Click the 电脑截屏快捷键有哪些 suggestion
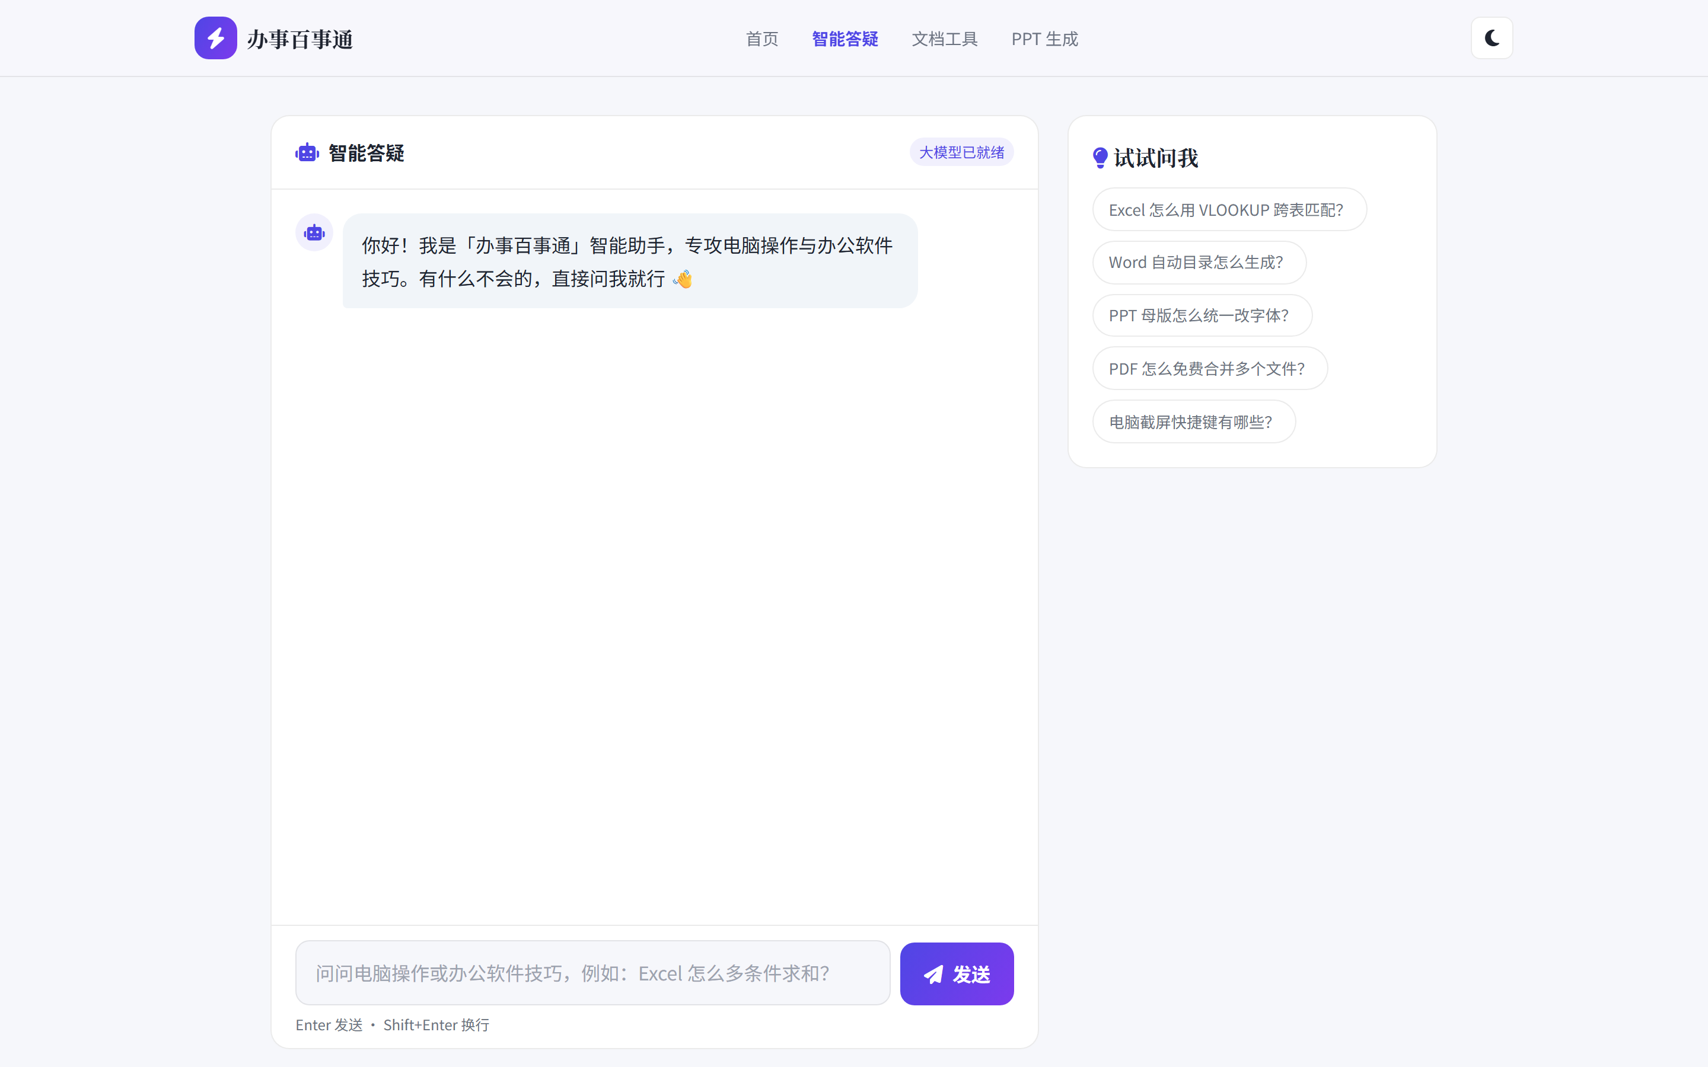Image resolution: width=1708 pixels, height=1067 pixels. pos(1193,422)
